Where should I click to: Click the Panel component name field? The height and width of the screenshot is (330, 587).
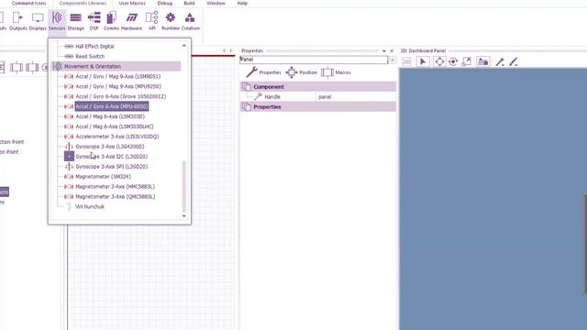314,60
